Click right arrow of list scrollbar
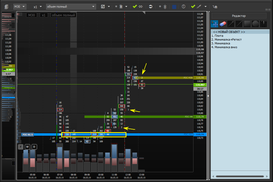Image resolution: width=273 pixels, height=182 pixels. [267, 177]
